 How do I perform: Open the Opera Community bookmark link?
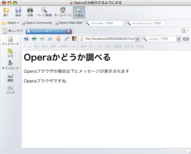pyautogui.click(x=37, y=23)
